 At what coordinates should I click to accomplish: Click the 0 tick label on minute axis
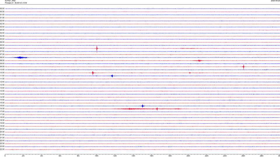(5, 156)
